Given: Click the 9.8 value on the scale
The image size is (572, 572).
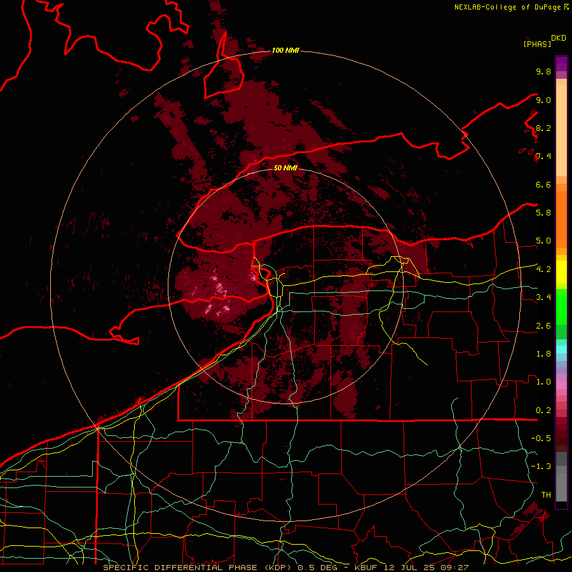Looking at the screenshot, I should [x=543, y=71].
